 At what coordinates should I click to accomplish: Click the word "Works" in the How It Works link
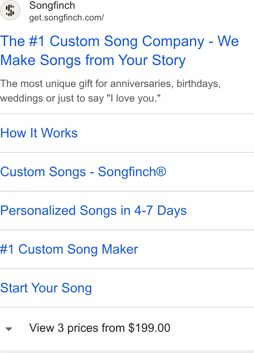click(x=59, y=133)
